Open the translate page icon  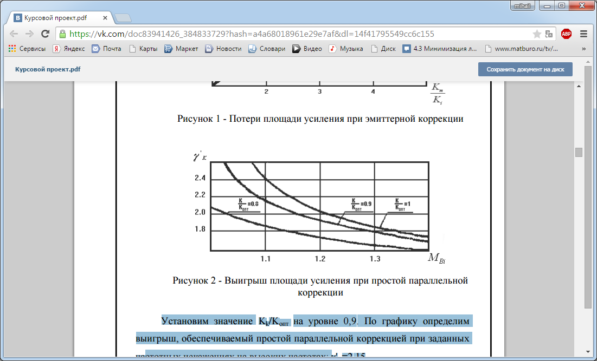click(x=549, y=34)
